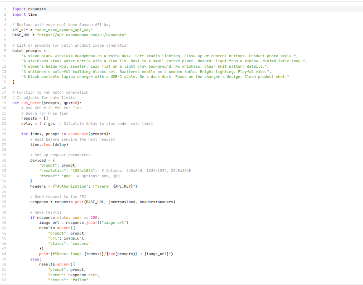Click the stainless steel water bottle prompt
The width and height of the screenshot is (363, 285).
(x=164, y=61)
